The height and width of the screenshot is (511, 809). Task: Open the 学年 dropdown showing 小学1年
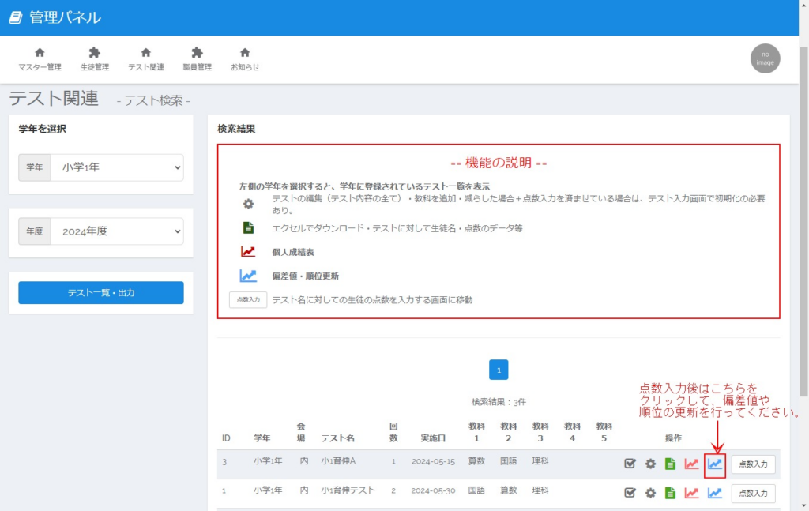116,167
